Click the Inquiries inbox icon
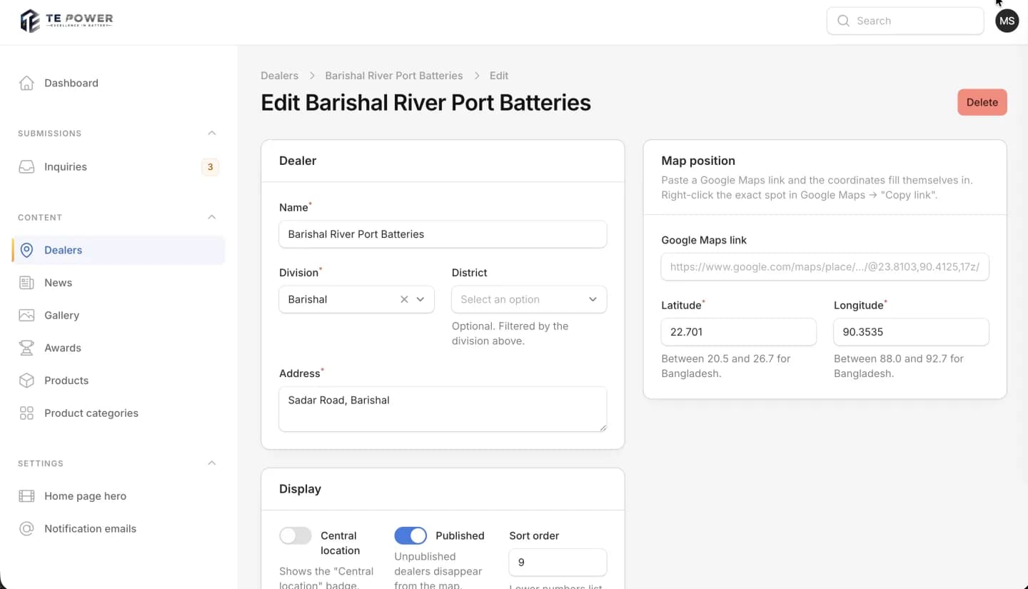 [x=26, y=167]
